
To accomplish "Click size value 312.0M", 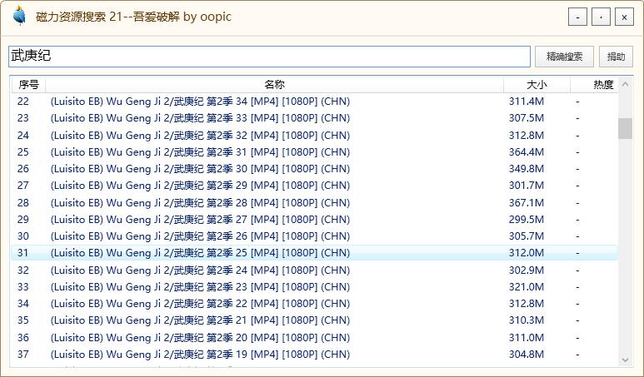I will 527,253.
